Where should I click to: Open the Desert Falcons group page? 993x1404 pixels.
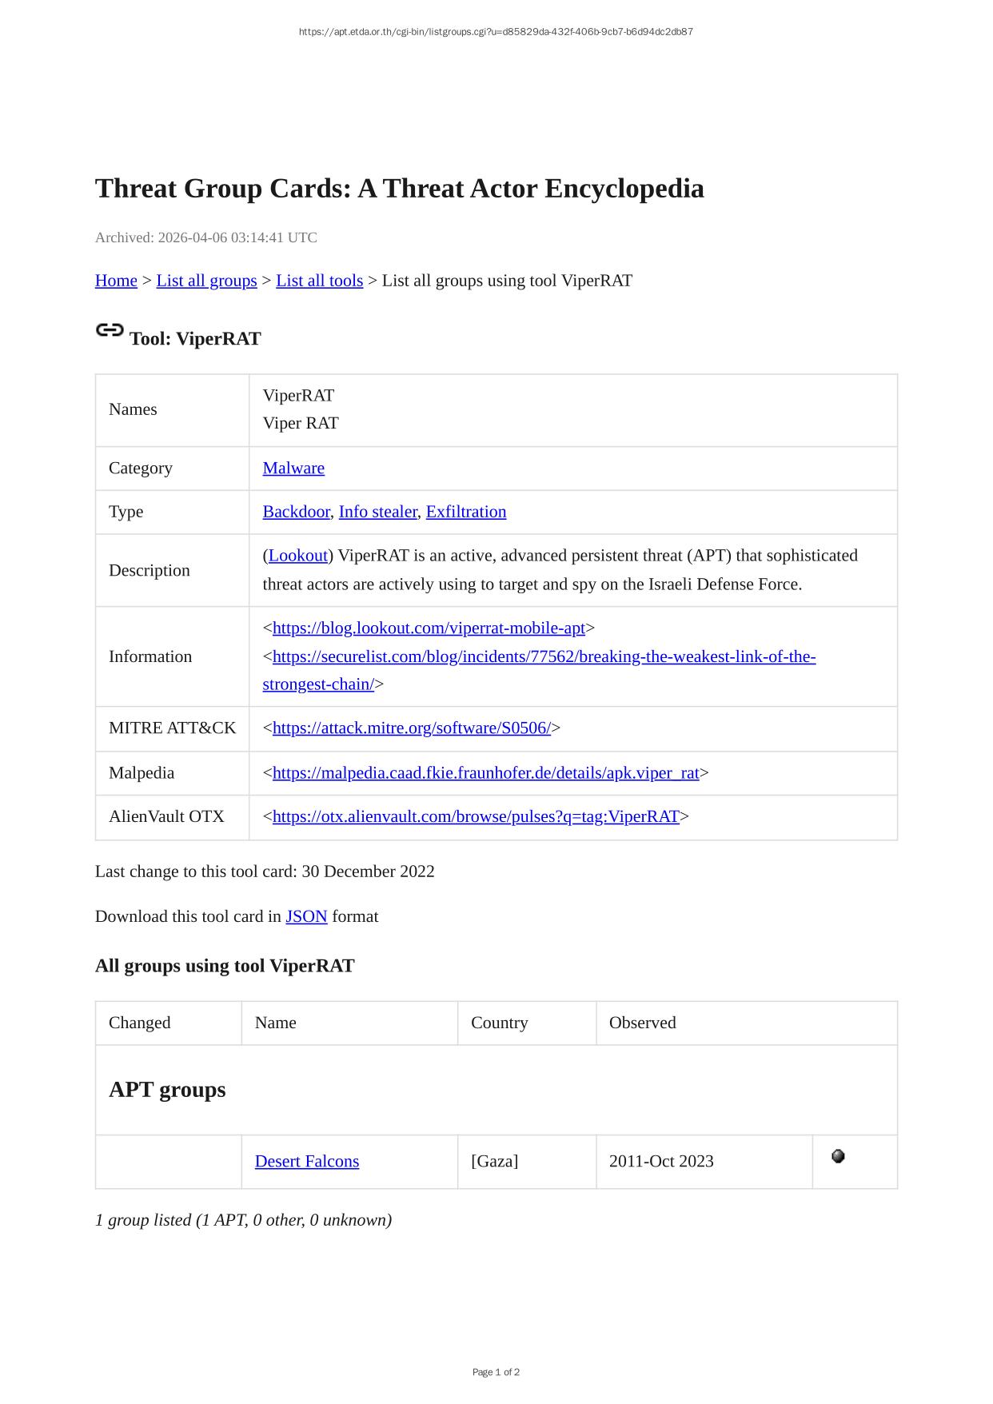[x=307, y=1162]
